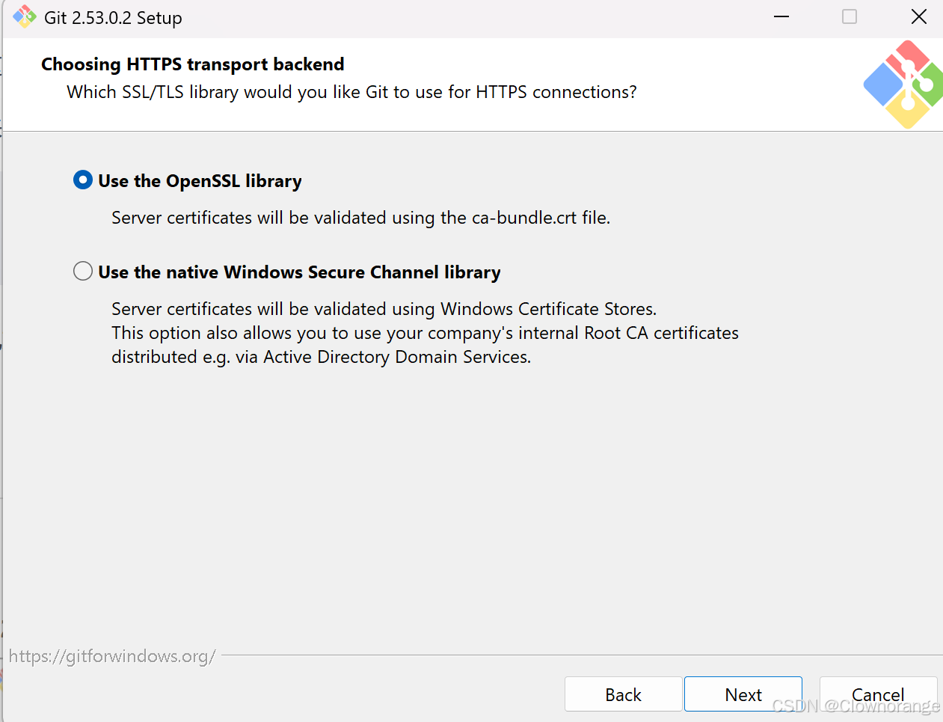Click the 'Git 2.53.0.2 Setup' title text
The width and height of the screenshot is (943, 722).
(113, 18)
